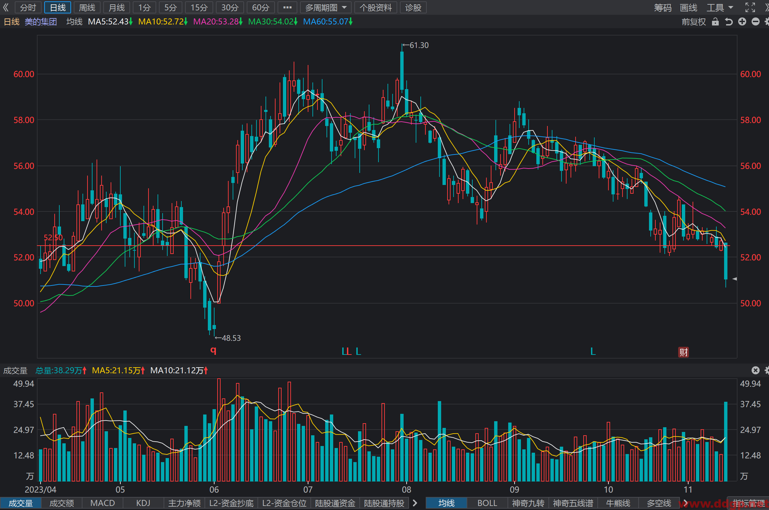The image size is (769, 510).
Task: Click the undo arrow icon in the chart toolbar
Action: [x=729, y=22]
